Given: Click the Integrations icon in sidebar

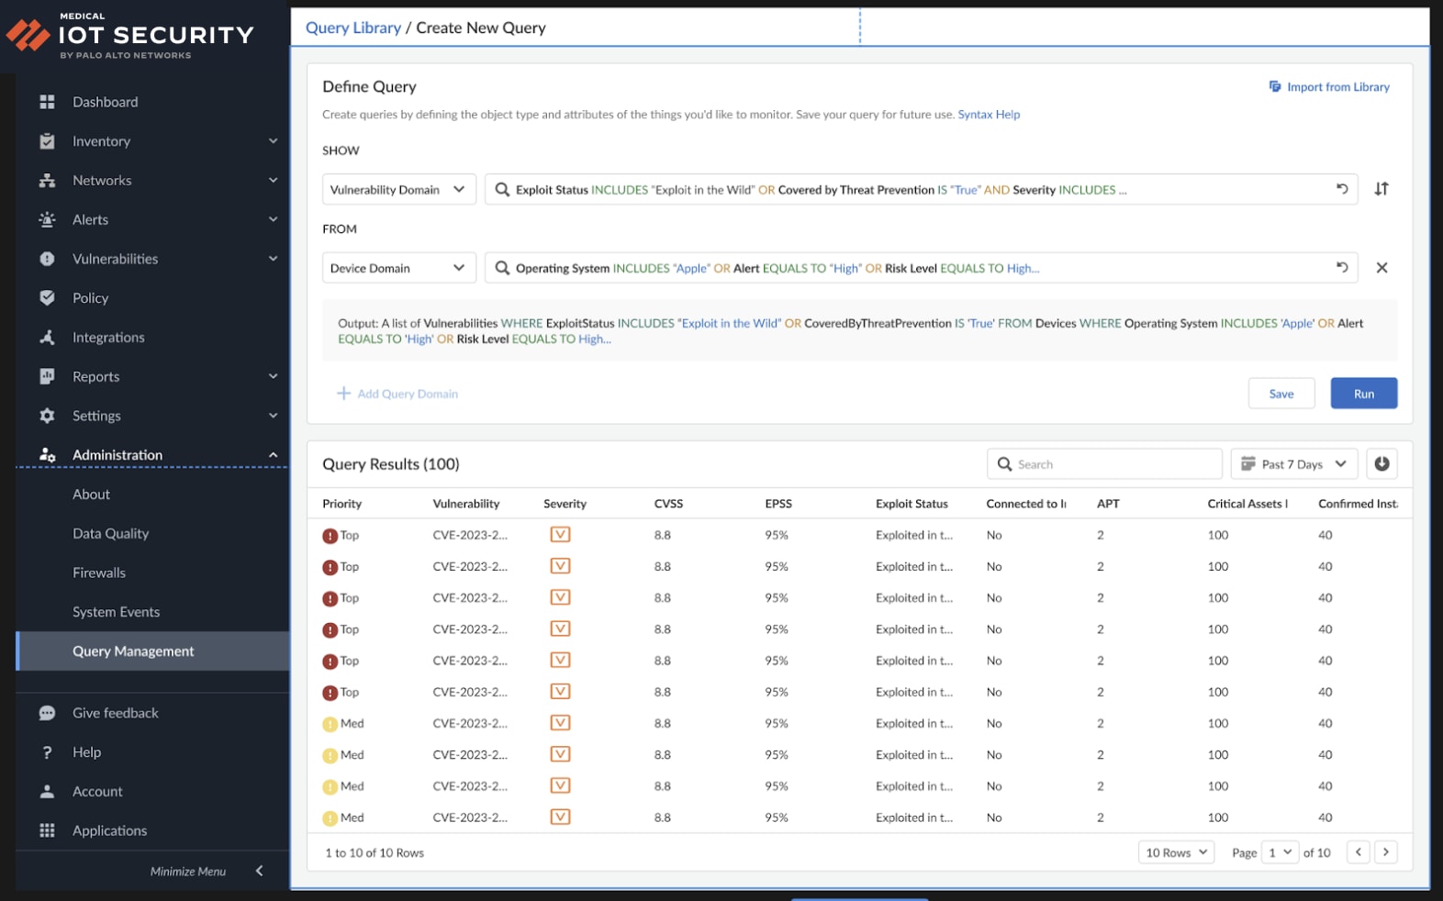Looking at the screenshot, I should [x=47, y=338].
